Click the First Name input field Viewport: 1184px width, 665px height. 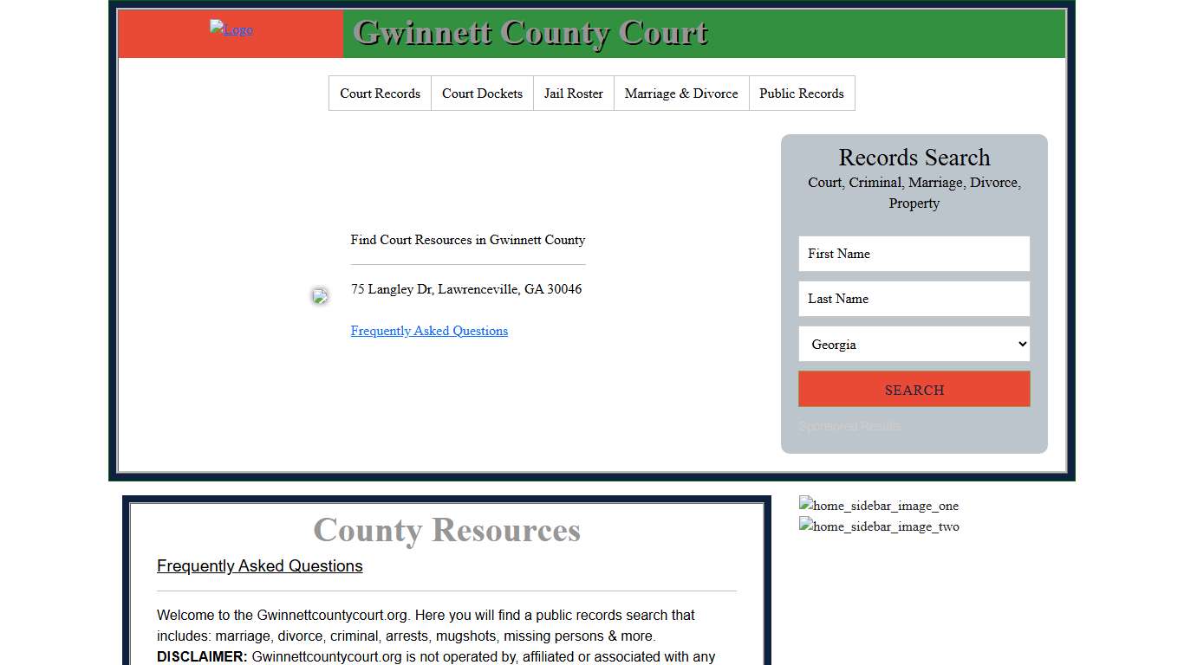(x=914, y=253)
